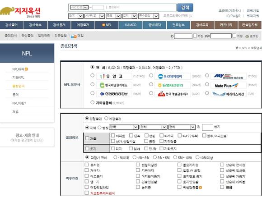Click the orange badge beside NPL매각

[26, 69]
